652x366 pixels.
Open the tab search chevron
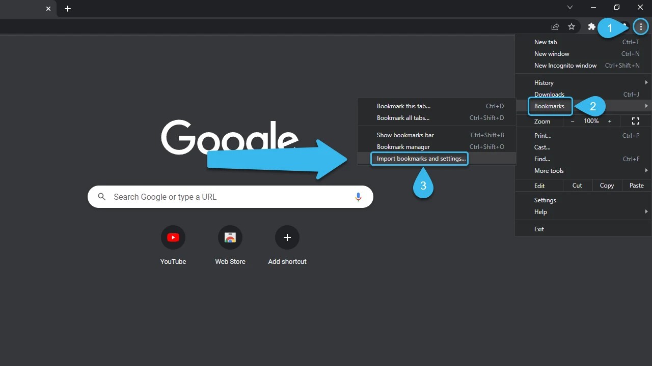click(x=570, y=7)
